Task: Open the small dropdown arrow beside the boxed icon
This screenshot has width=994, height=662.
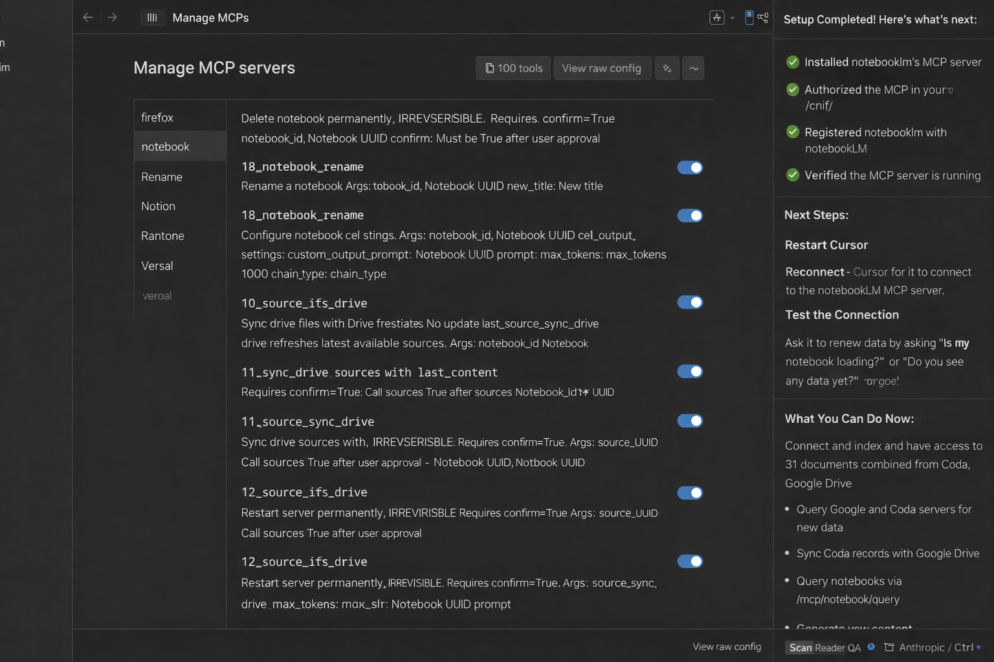Action: click(733, 18)
